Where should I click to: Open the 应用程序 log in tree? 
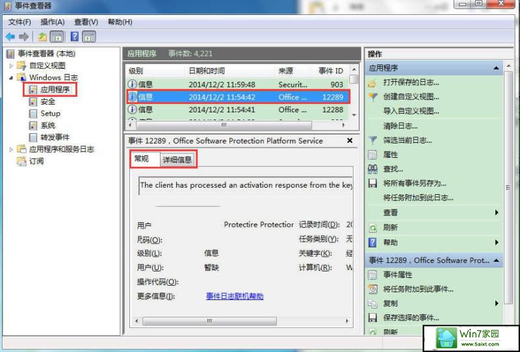[x=55, y=89]
